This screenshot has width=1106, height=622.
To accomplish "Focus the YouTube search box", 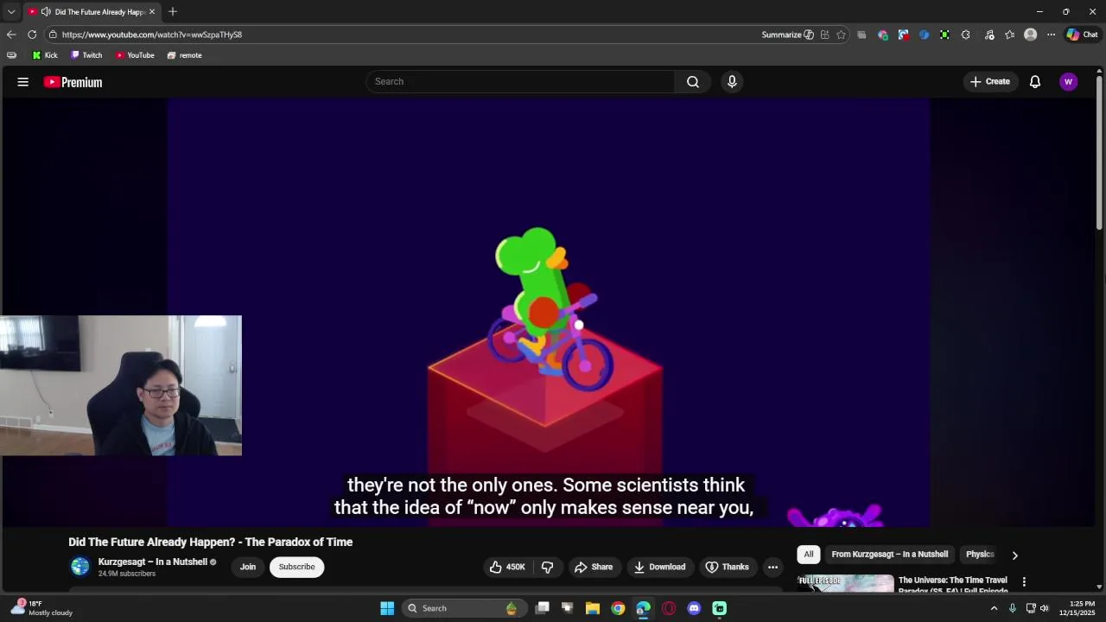I will (x=519, y=81).
